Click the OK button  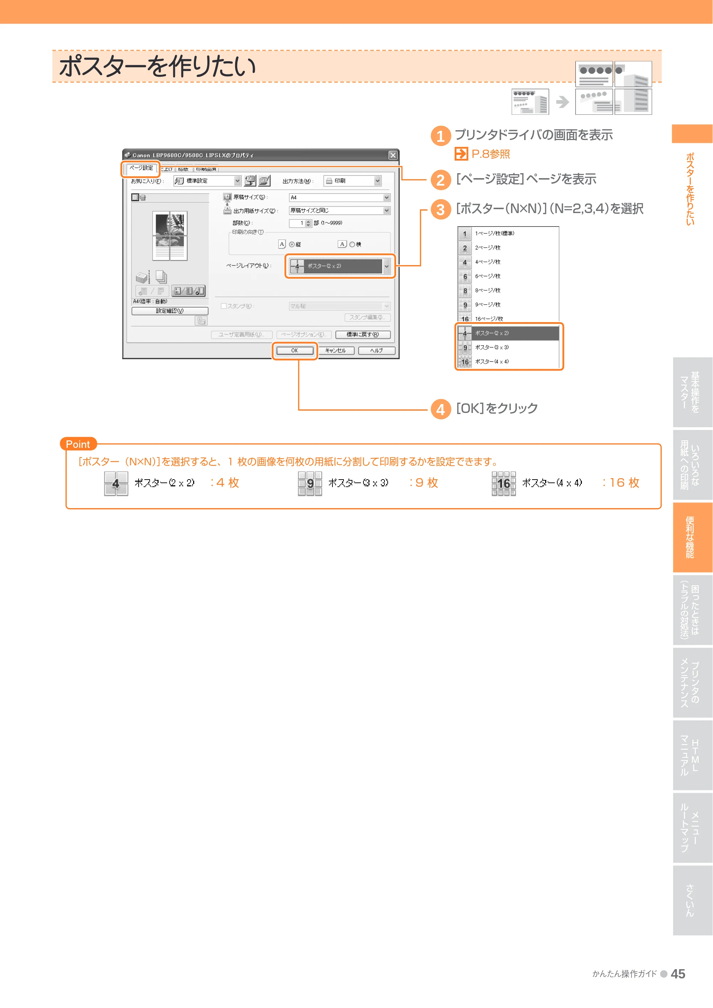[295, 351]
